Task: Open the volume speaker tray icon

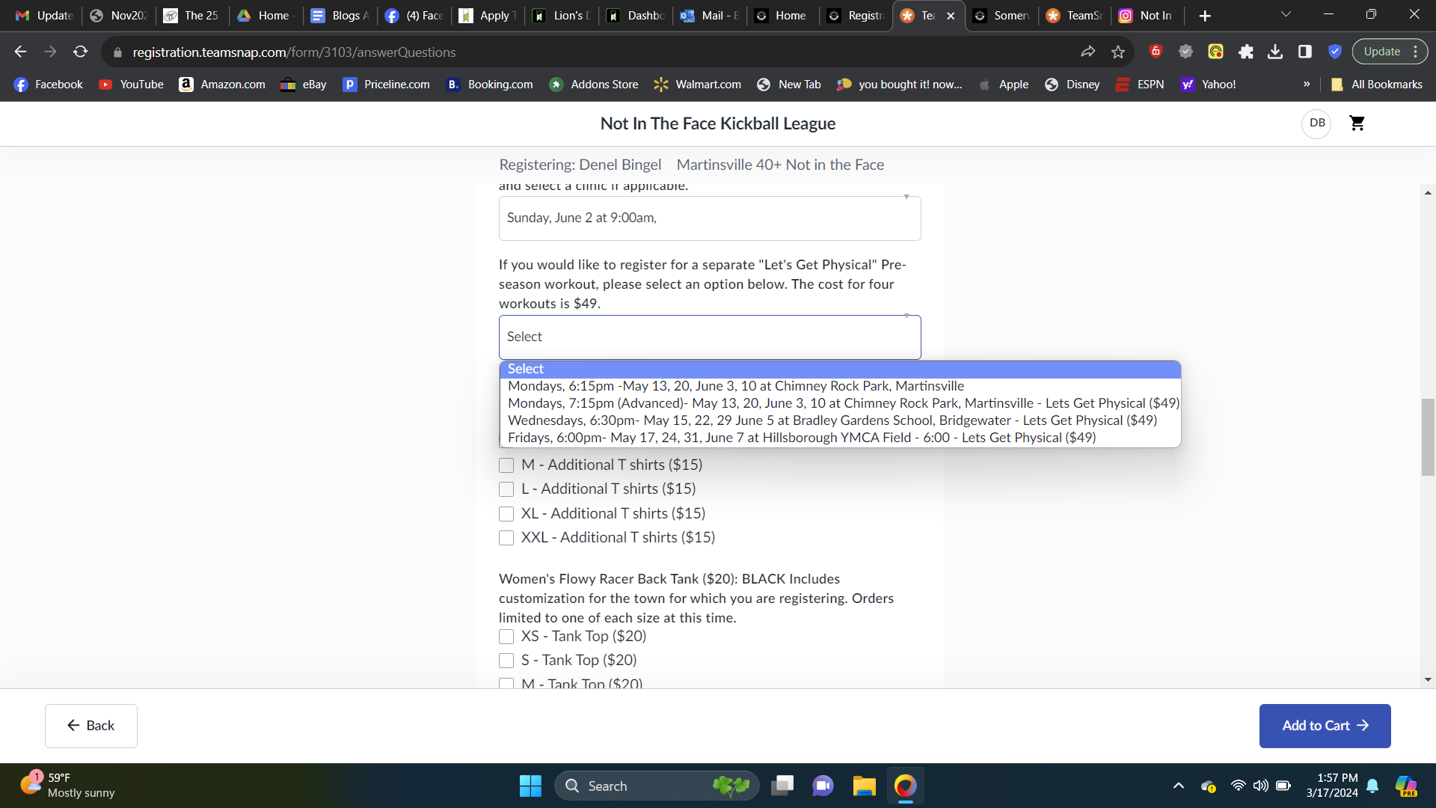Action: click(x=1260, y=786)
